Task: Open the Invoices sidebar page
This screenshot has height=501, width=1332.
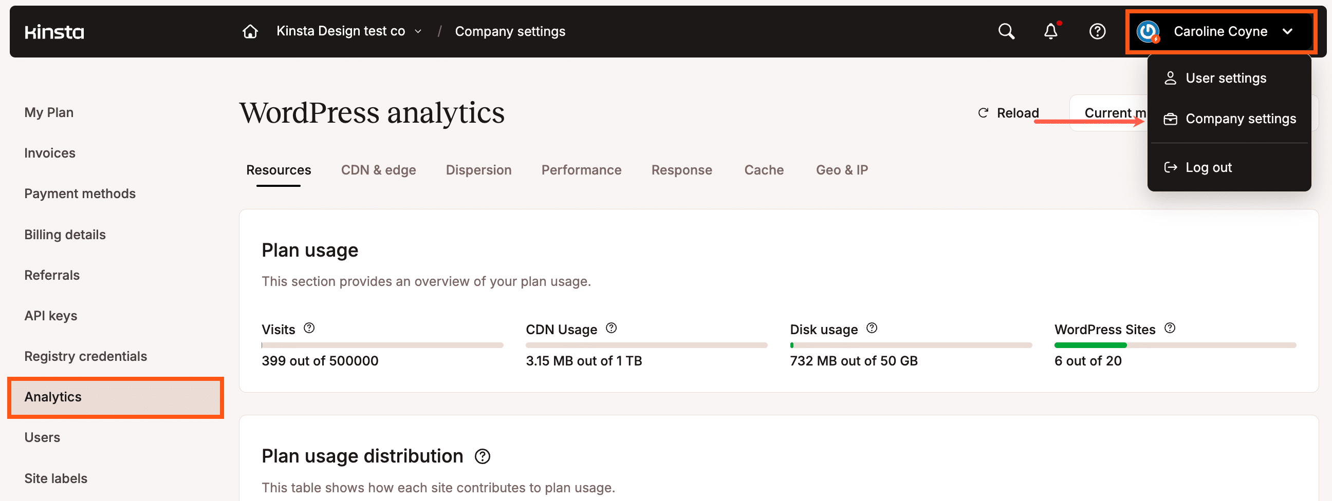Action: point(49,153)
